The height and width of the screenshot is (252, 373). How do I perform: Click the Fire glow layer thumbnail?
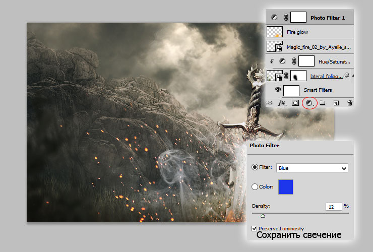(275, 32)
